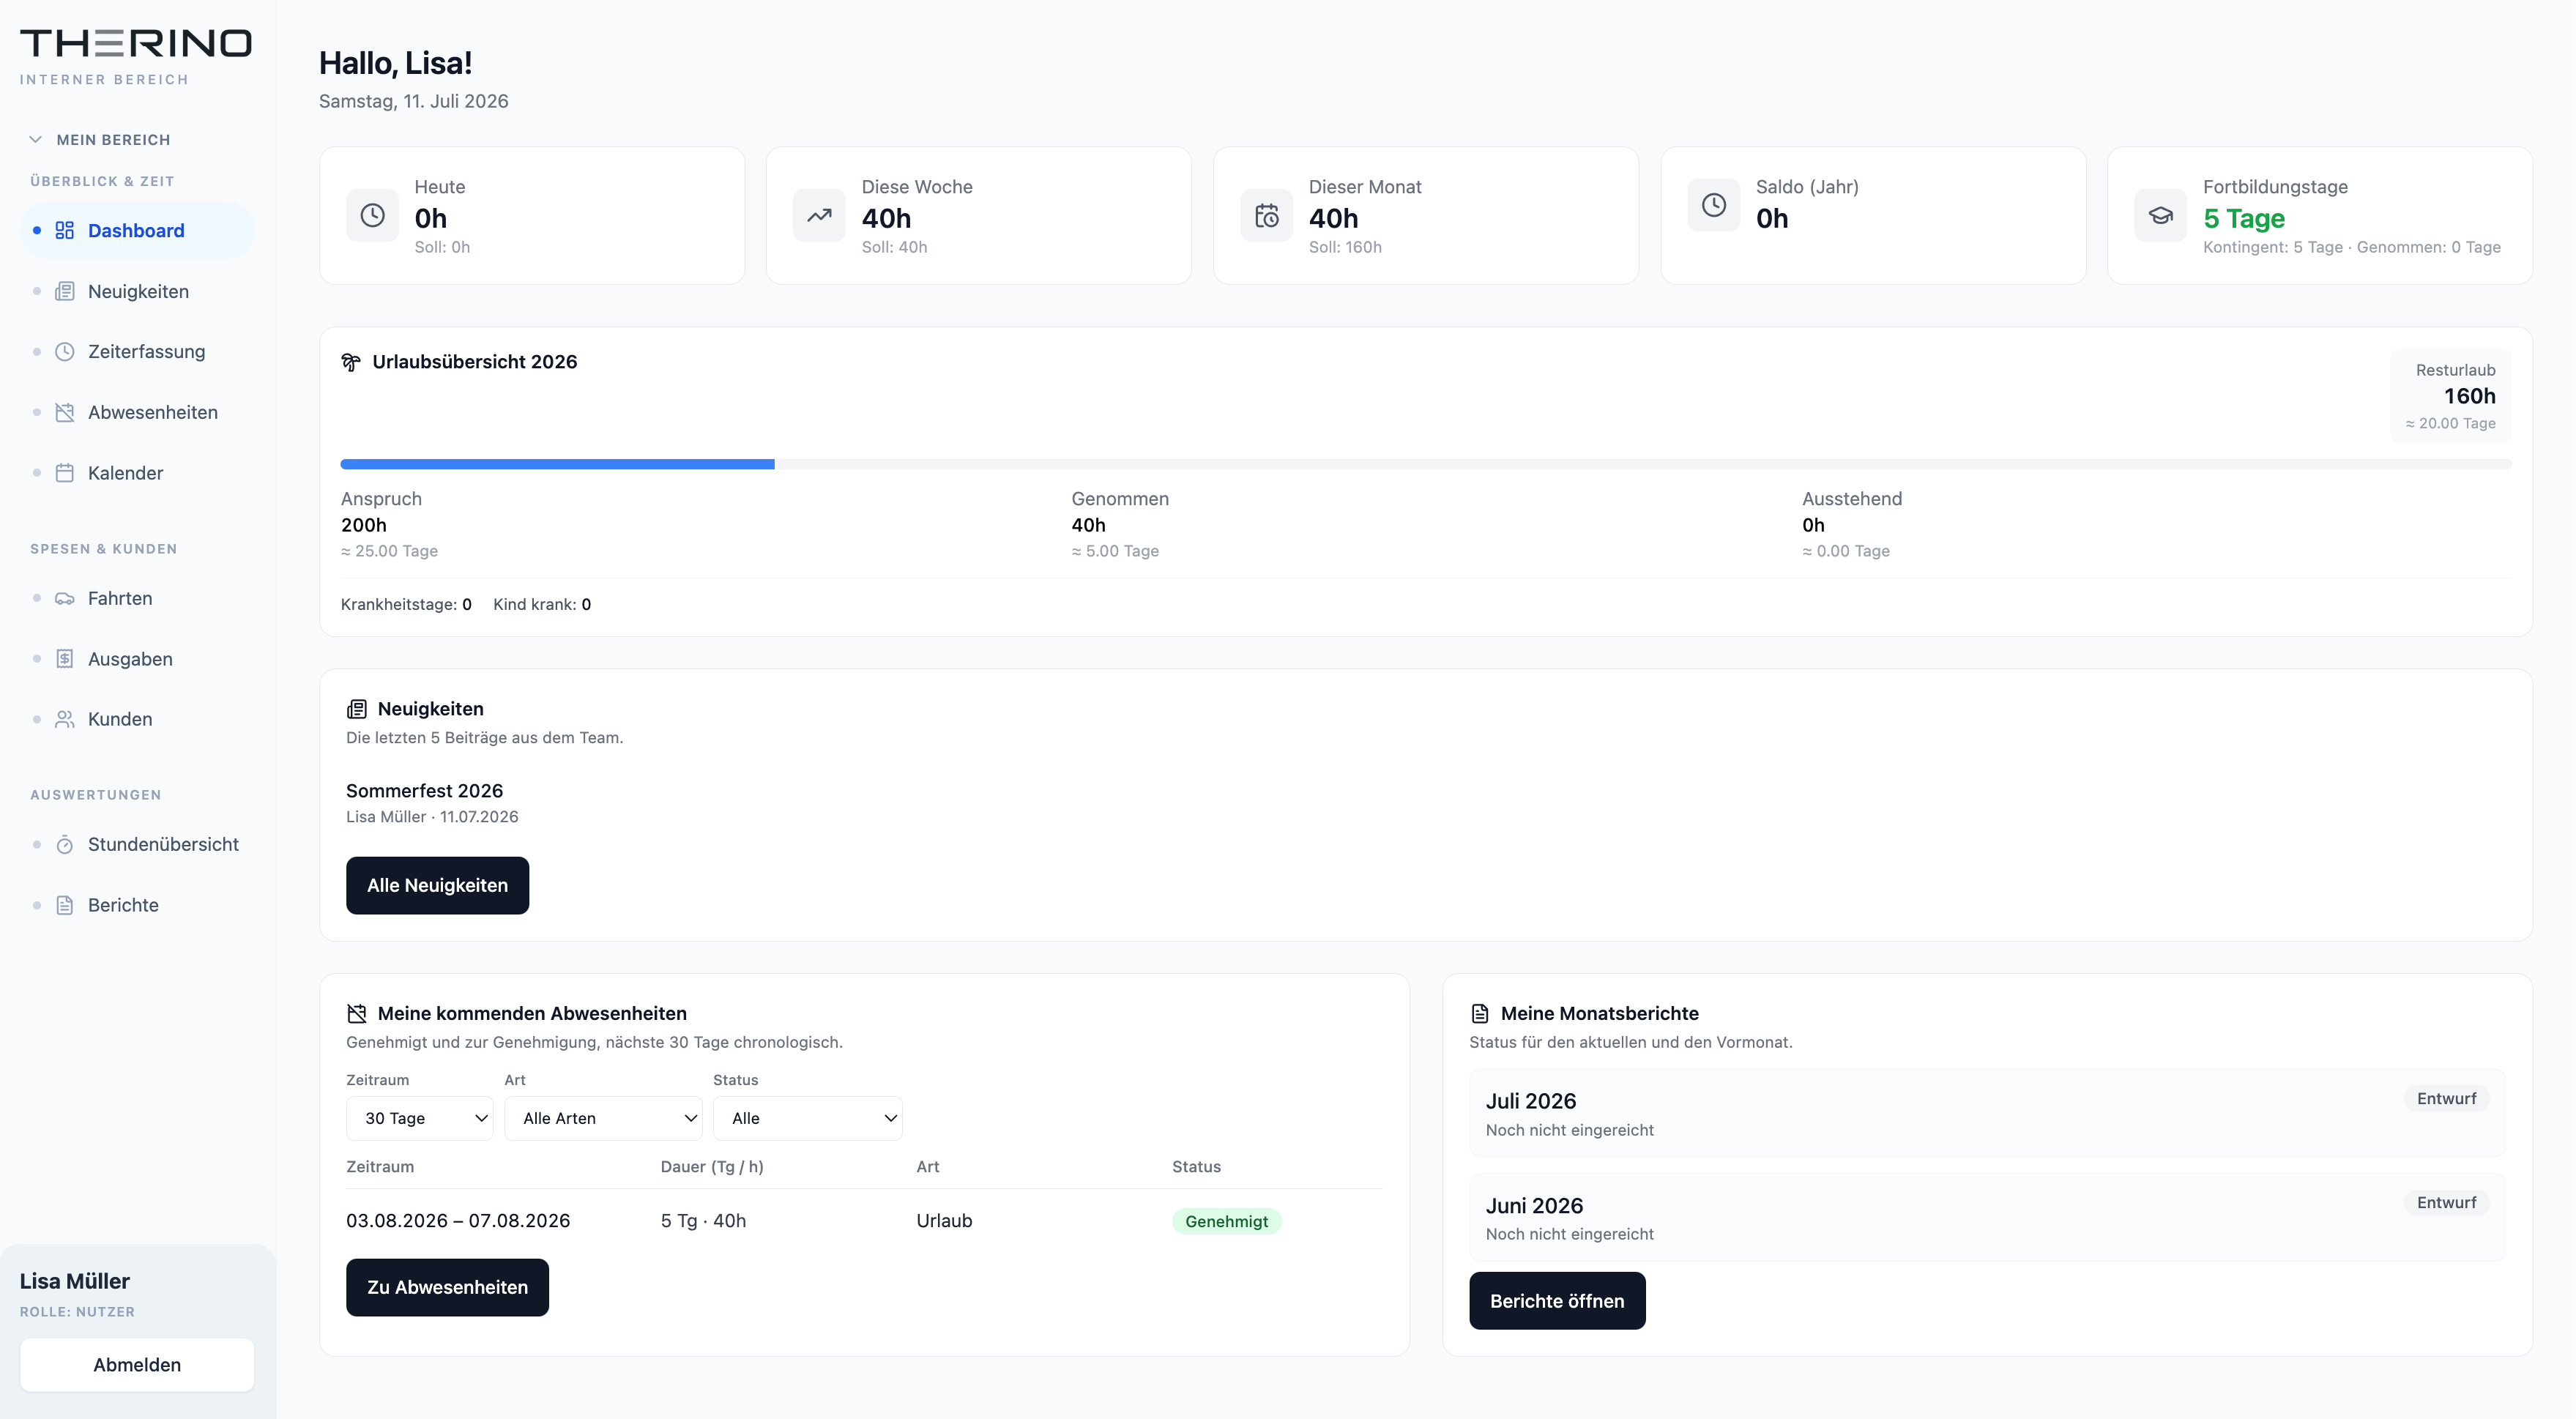Click the Zeiterfassung clock icon in sidebar
This screenshot has width=2576, height=1419.
[65, 352]
